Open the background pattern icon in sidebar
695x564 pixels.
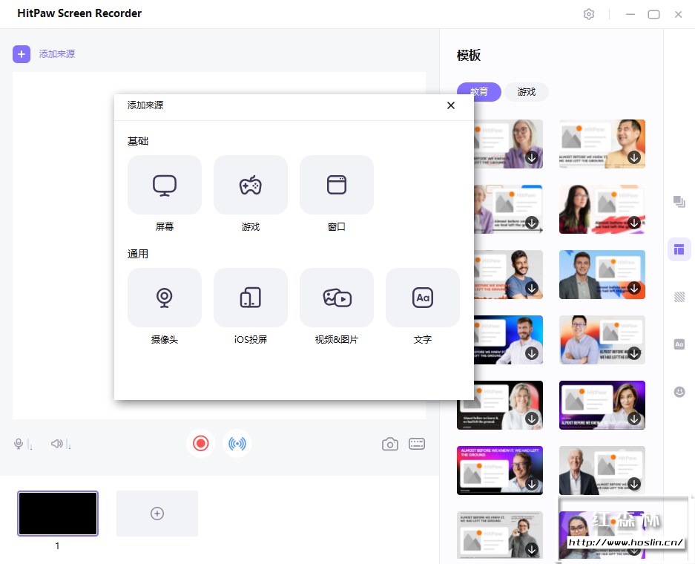(679, 297)
